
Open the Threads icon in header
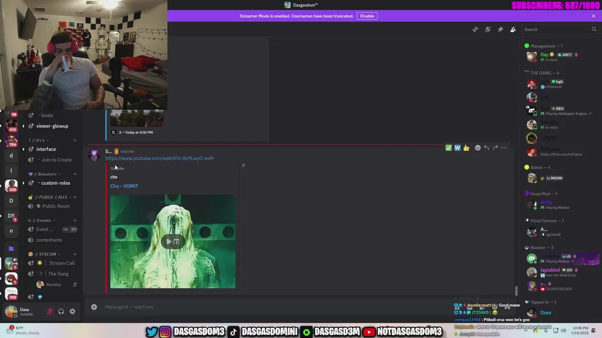(x=475, y=29)
